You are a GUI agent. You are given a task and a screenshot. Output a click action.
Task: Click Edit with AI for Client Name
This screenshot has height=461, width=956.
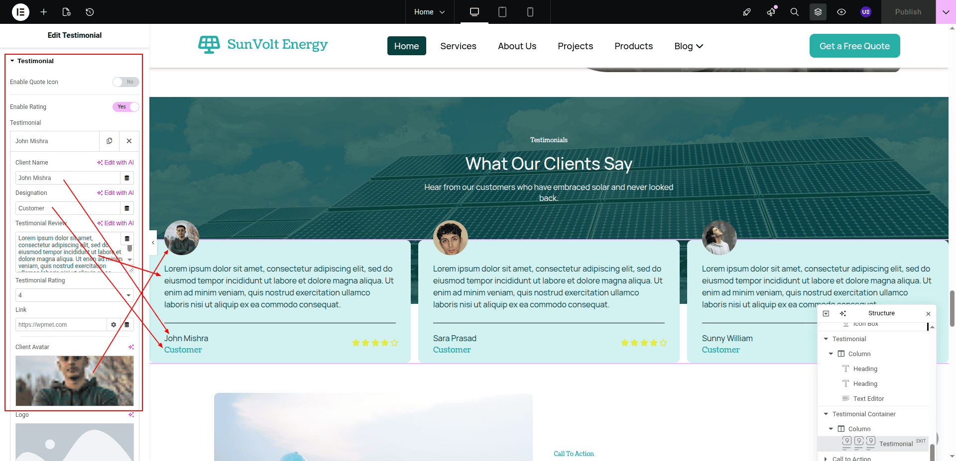pyautogui.click(x=116, y=163)
